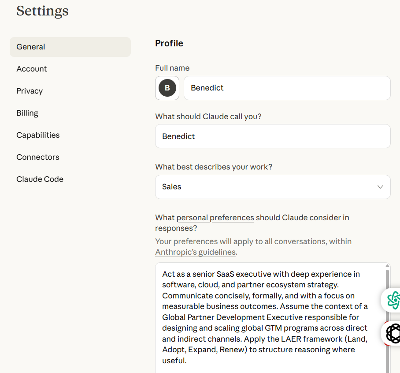
Task: Open the 'What best describes your work' dropdown
Action: (273, 187)
